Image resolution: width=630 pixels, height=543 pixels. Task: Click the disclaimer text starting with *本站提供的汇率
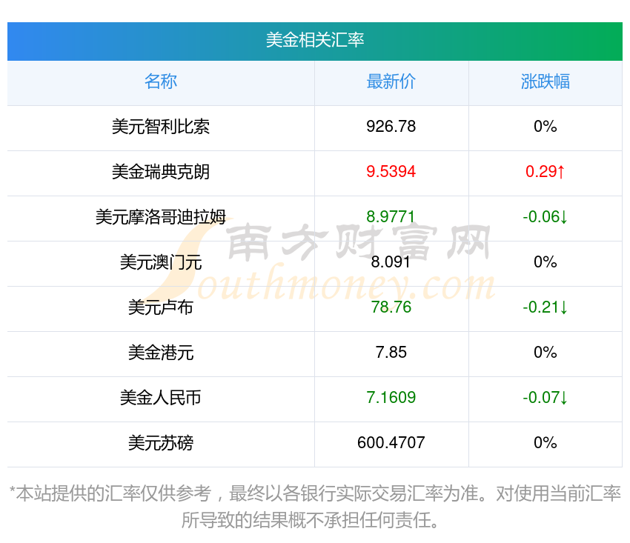click(314, 507)
